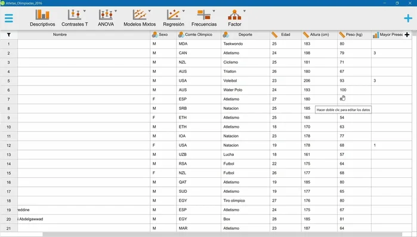Open Frecuencias analysis menu

204,18
